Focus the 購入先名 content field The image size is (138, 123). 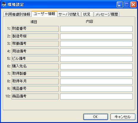pos(96,67)
